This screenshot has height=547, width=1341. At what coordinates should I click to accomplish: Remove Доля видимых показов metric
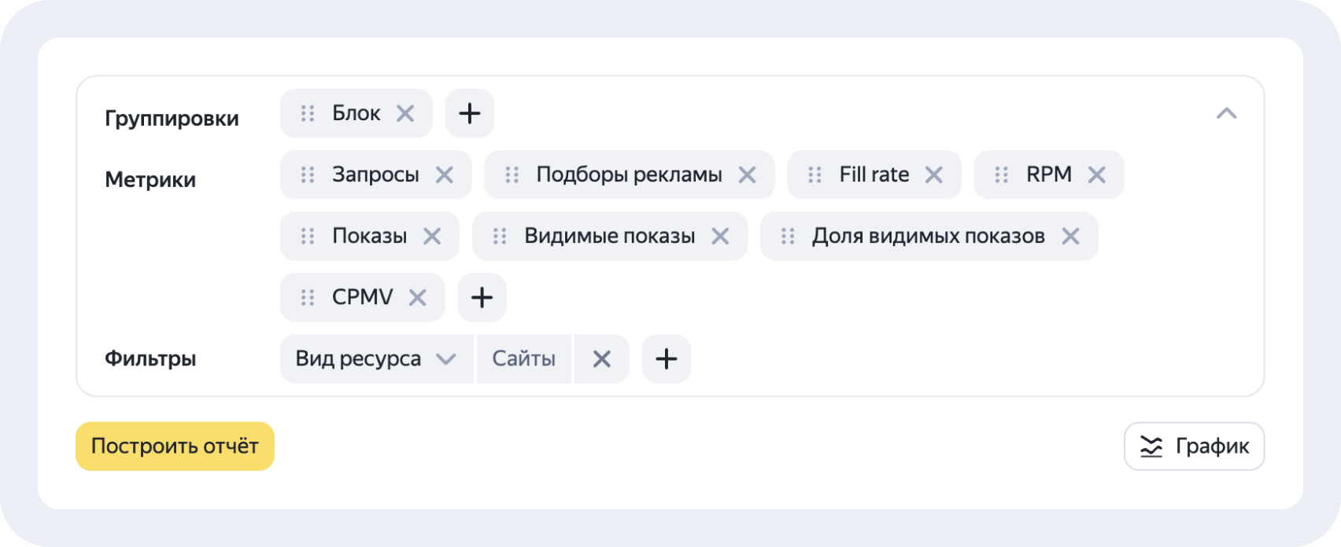(1070, 237)
